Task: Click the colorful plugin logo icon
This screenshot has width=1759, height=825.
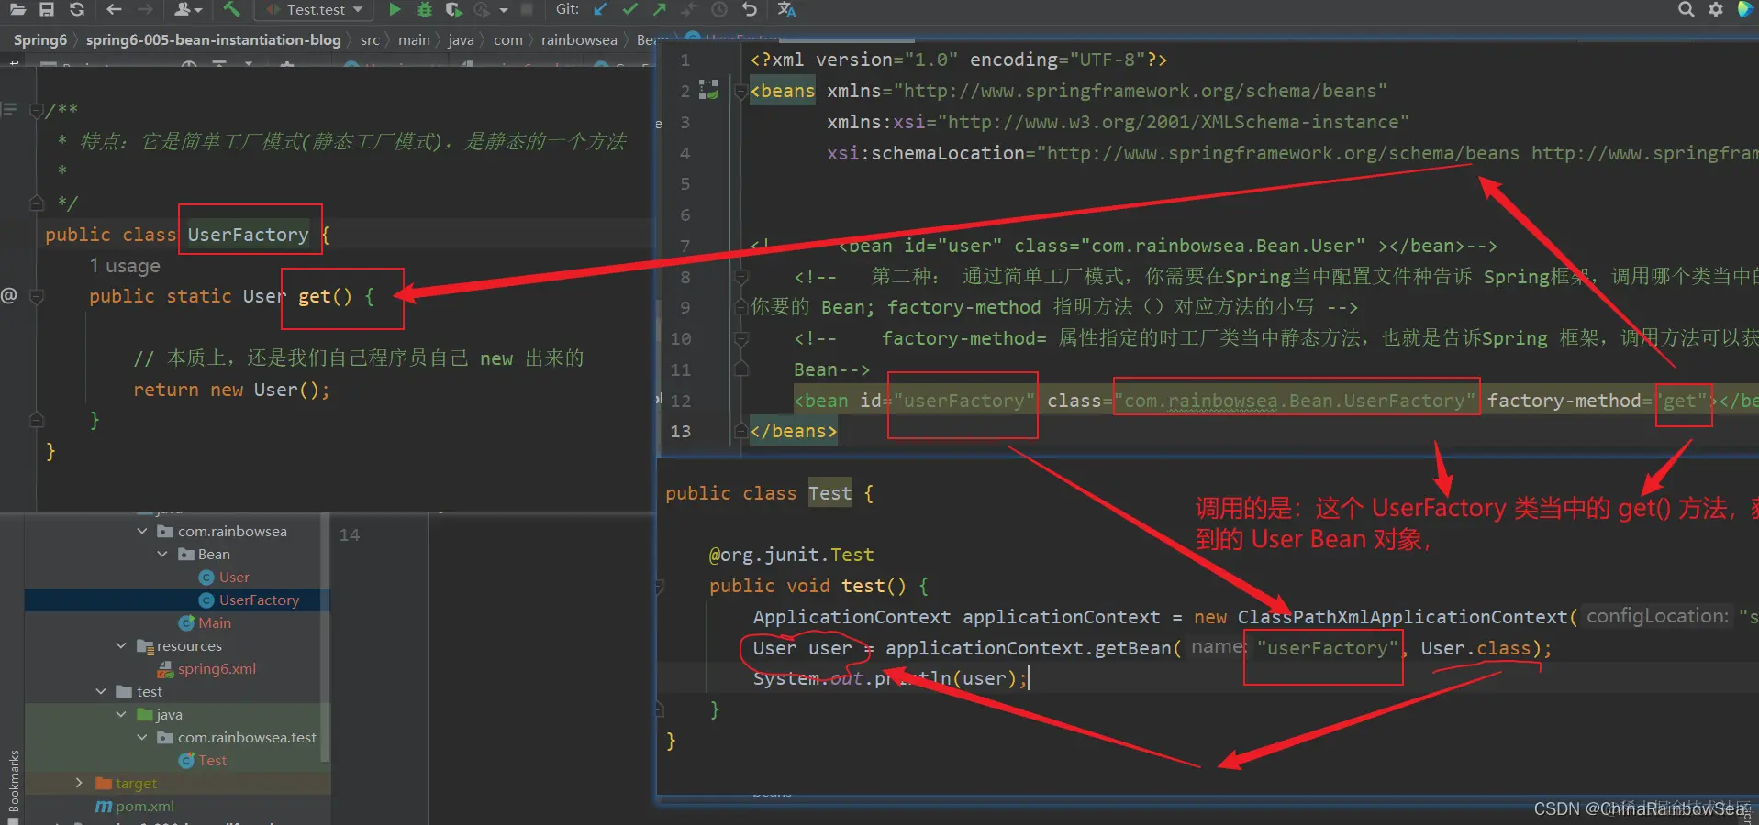Action: point(1745,9)
